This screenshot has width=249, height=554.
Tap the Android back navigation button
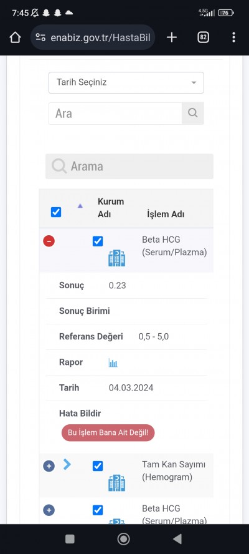[177, 539]
